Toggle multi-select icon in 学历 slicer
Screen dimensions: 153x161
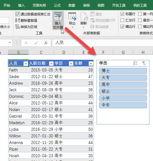pos(135,63)
